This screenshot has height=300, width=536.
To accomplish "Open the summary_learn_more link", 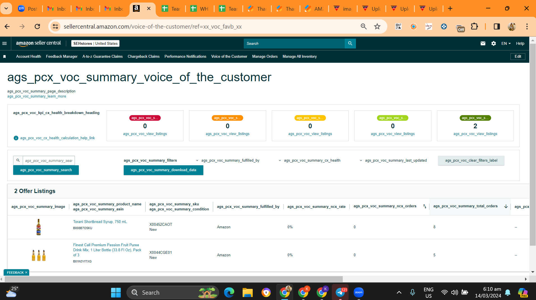I will (37, 96).
